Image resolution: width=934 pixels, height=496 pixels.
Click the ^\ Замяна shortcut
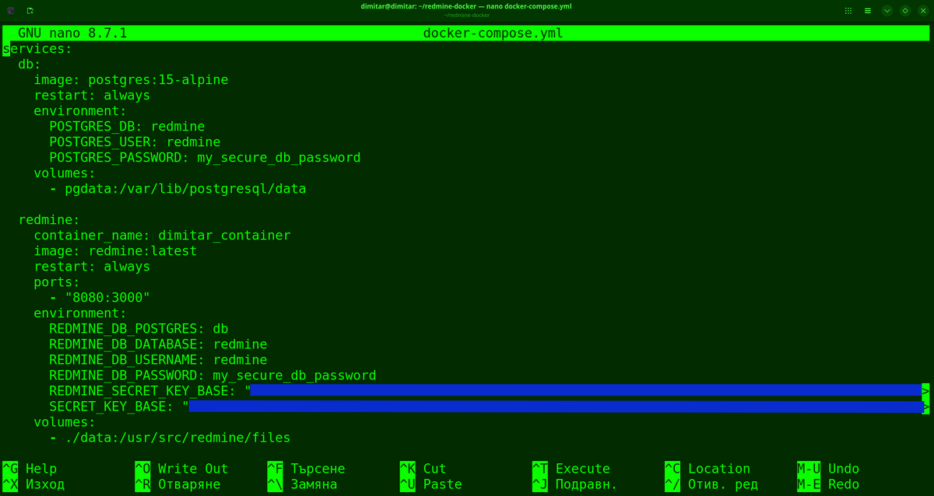coord(303,484)
